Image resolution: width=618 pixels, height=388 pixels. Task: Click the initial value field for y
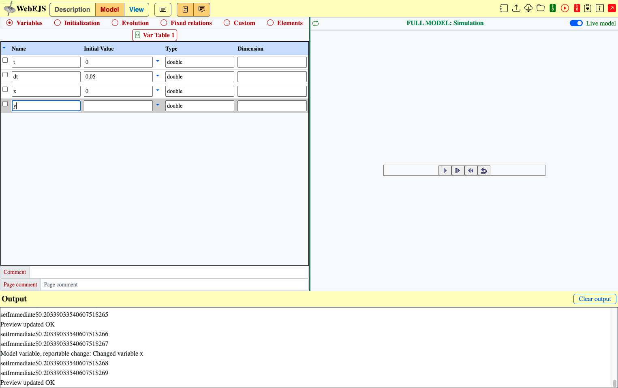click(118, 106)
